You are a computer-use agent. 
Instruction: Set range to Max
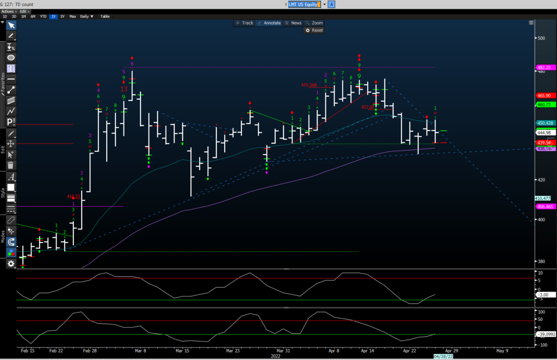click(x=73, y=16)
